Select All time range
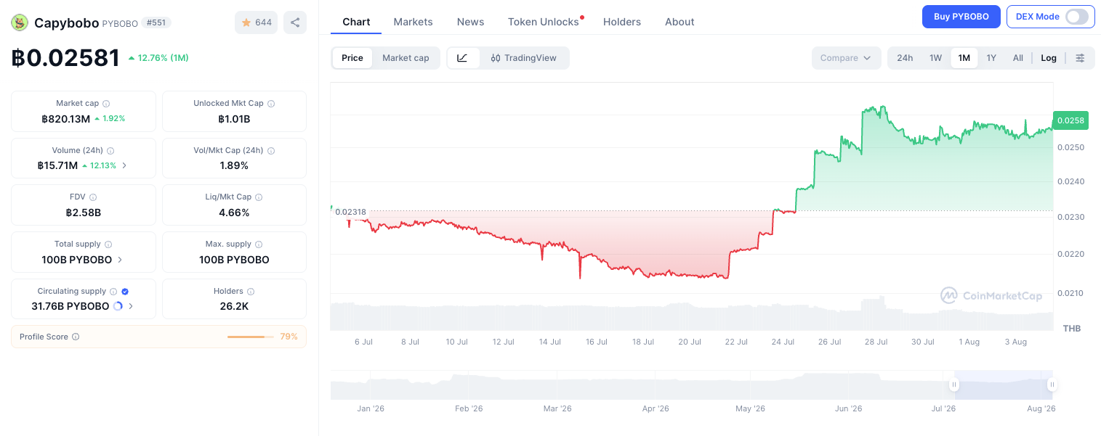Viewport: 1101px width, 436px height. point(1017,58)
